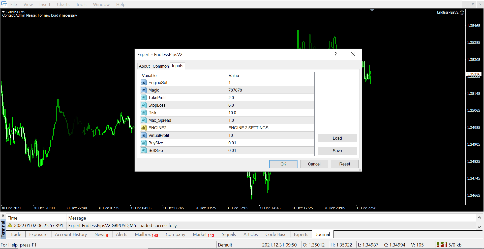Click the warning icon in Journal log

[10, 225]
